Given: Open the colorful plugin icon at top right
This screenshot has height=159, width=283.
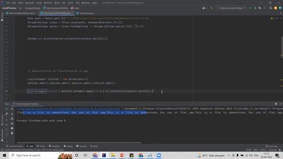Looking at the screenshot, I should pos(280,8).
